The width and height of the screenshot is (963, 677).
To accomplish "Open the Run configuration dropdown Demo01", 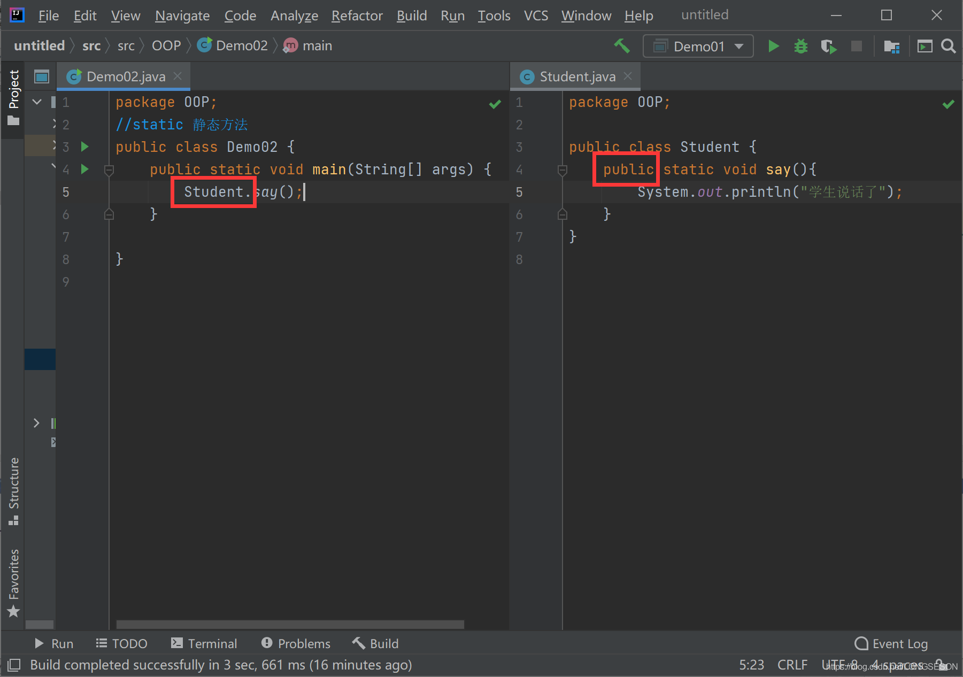I will (698, 47).
